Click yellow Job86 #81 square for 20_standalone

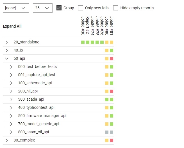coord(112,42)
